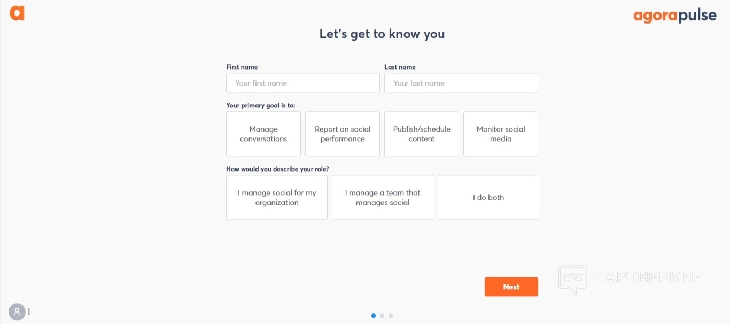This screenshot has height=324, width=730.
Task: Pick the 'Publish/schedule content' goal option
Action: click(422, 134)
